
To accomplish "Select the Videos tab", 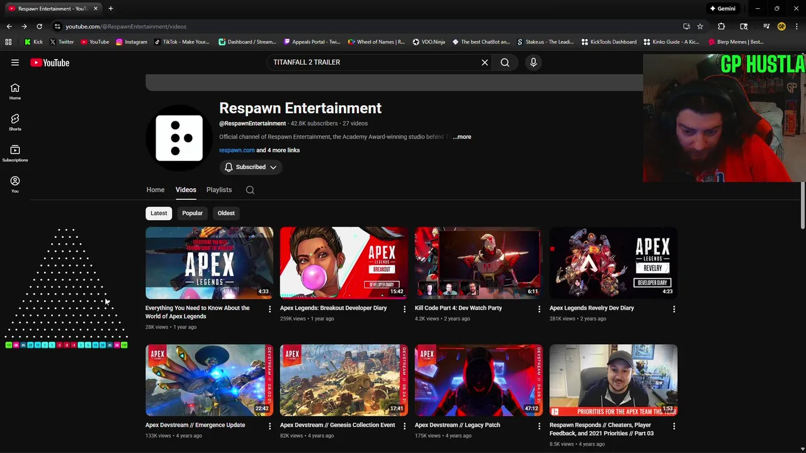I will click(186, 190).
